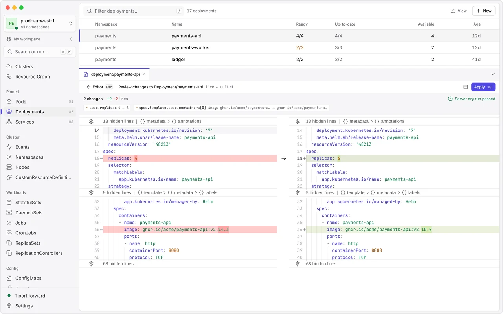Image resolution: width=503 pixels, height=314 pixels.
Task: Expand 13 hidden lines in right pane
Action: tap(297, 121)
